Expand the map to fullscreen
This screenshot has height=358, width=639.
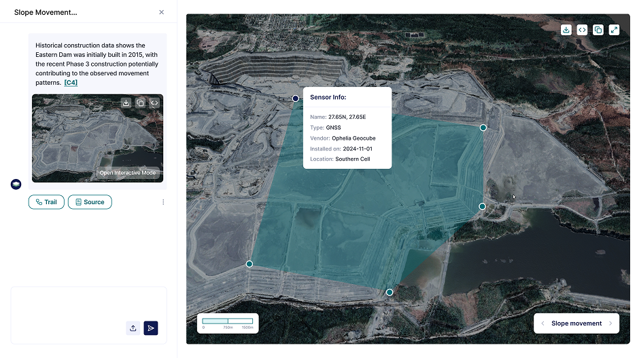tap(614, 30)
